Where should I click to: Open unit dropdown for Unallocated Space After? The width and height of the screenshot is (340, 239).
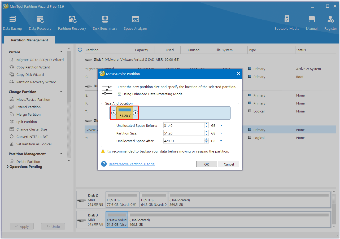(x=221, y=141)
